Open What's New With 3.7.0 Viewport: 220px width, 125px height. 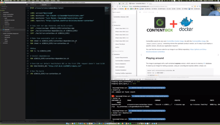point(122,28)
